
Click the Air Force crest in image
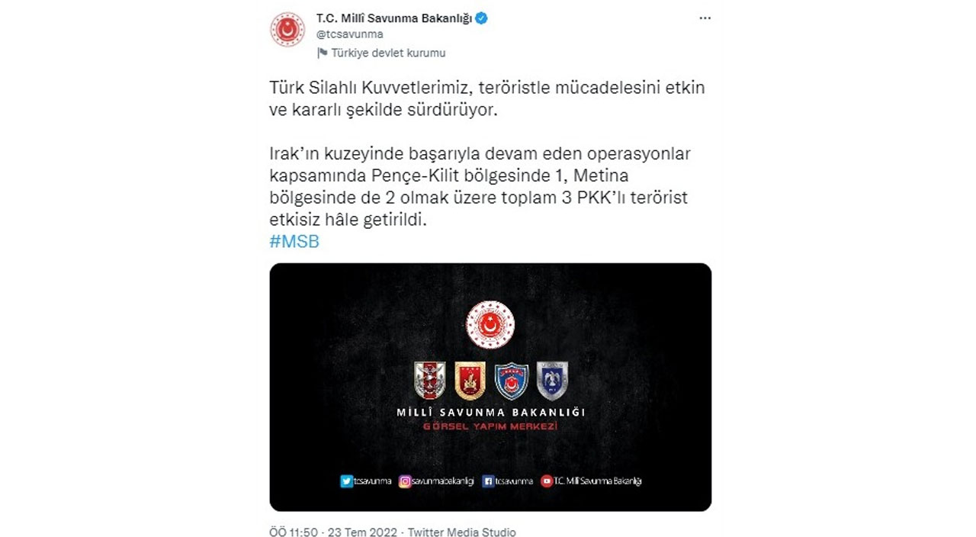coord(552,380)
